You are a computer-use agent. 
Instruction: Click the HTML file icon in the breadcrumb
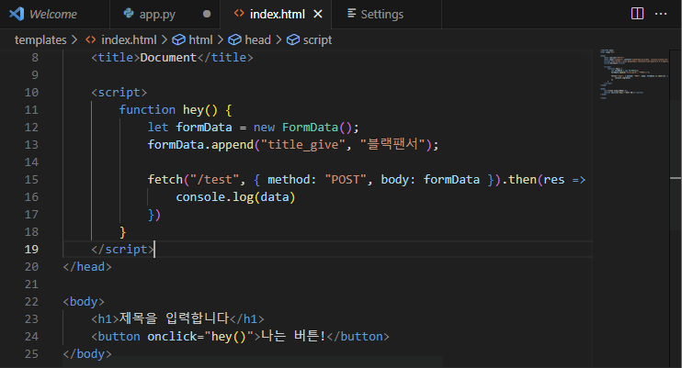(x=91, y=40)
